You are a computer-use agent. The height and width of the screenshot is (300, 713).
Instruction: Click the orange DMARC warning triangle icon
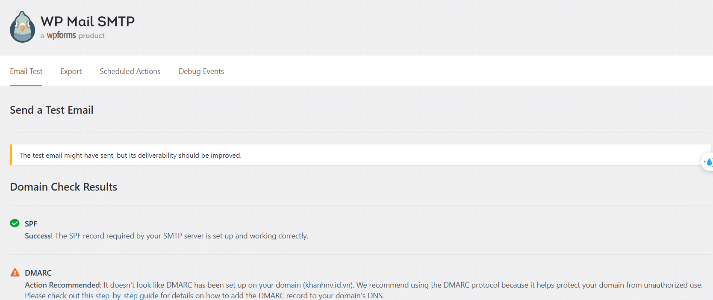15,272
